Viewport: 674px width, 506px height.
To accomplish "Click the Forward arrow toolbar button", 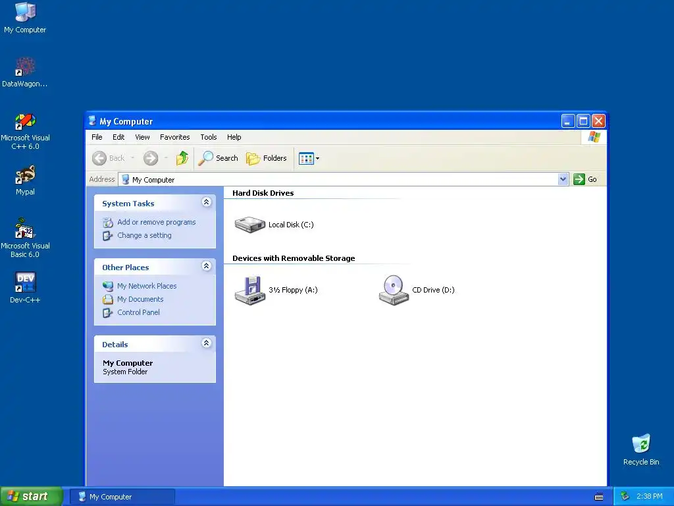I will point(151,158).
